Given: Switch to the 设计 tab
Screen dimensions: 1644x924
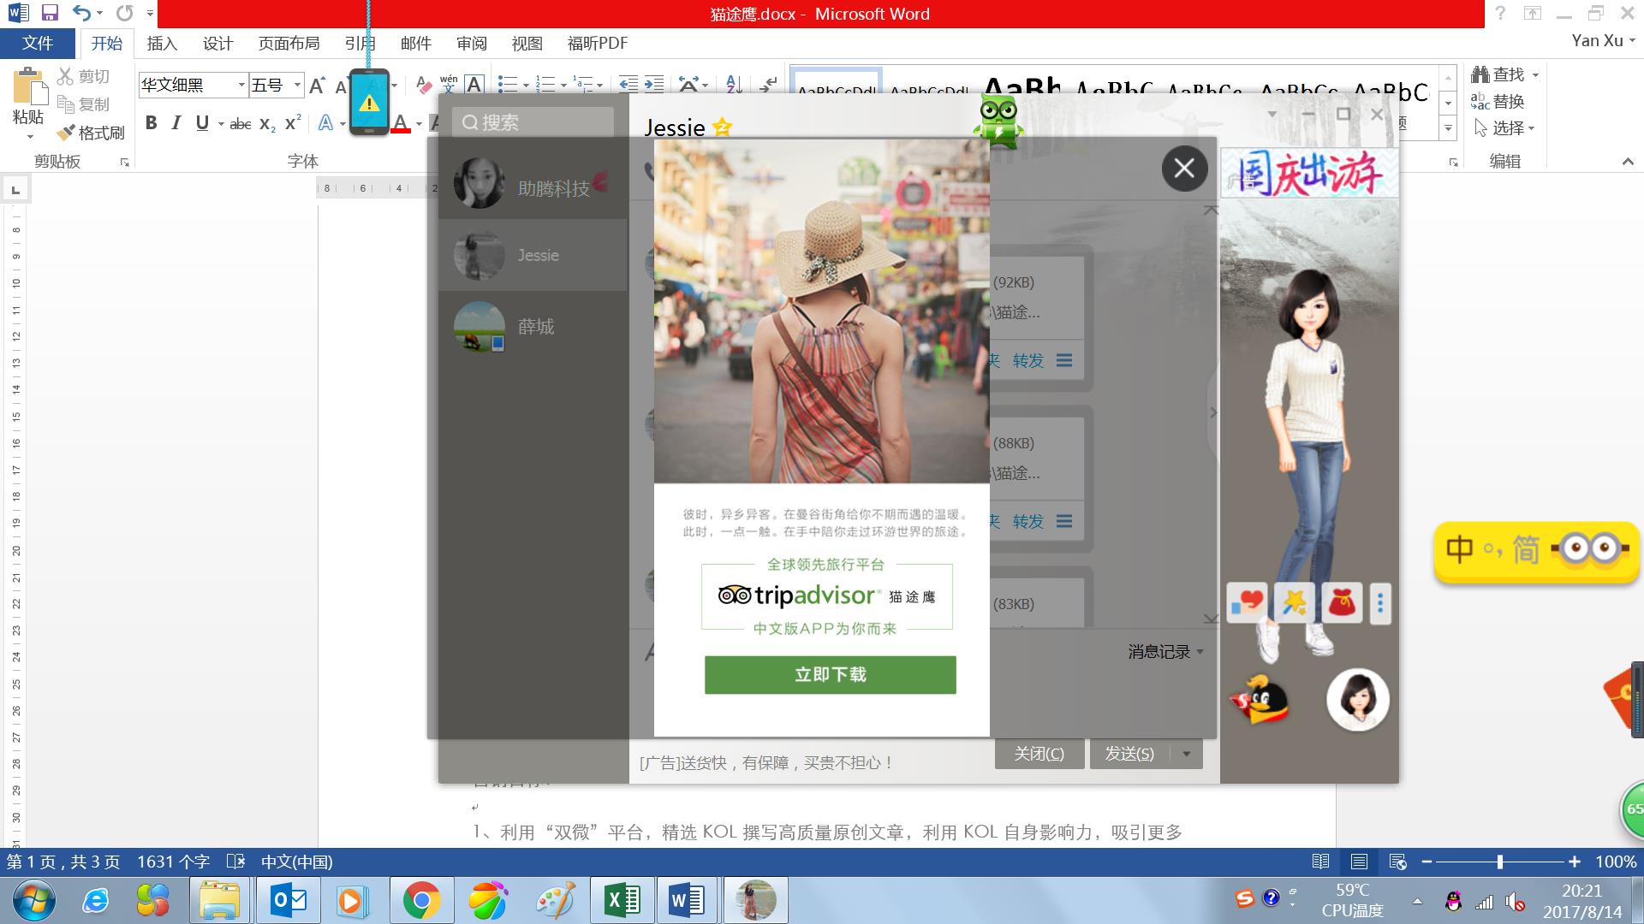Looking at the screenshot, I should (217, 43).
